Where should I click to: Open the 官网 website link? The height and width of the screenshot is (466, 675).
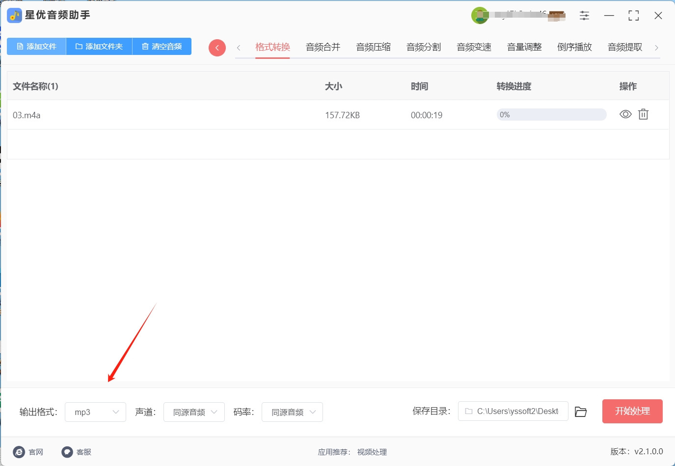(x=28, y=452)
